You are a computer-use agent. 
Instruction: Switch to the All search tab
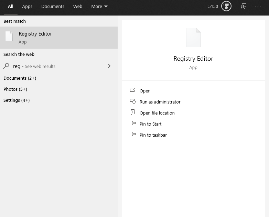10,6
